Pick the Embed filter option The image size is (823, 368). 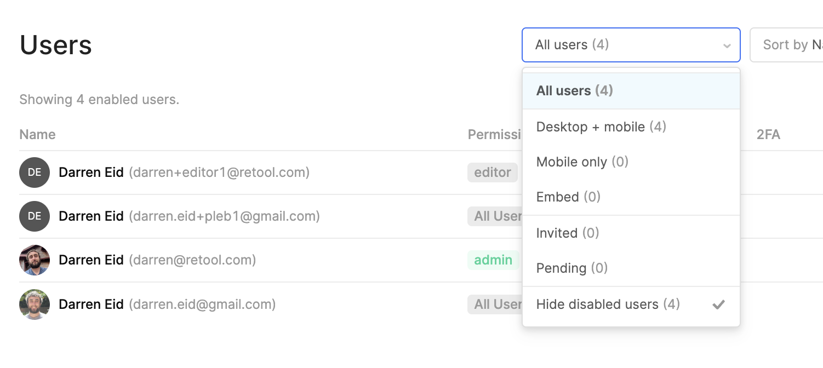pyautogui.click(x=631, y=197)
